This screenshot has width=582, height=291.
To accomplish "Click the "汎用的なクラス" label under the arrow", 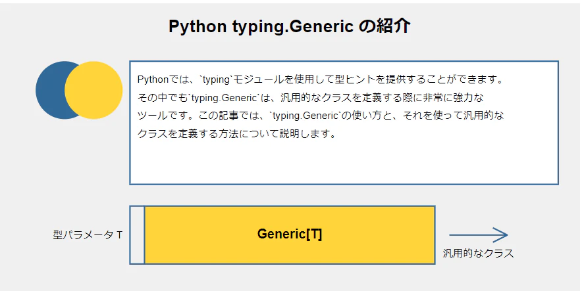I will (478, 253).
